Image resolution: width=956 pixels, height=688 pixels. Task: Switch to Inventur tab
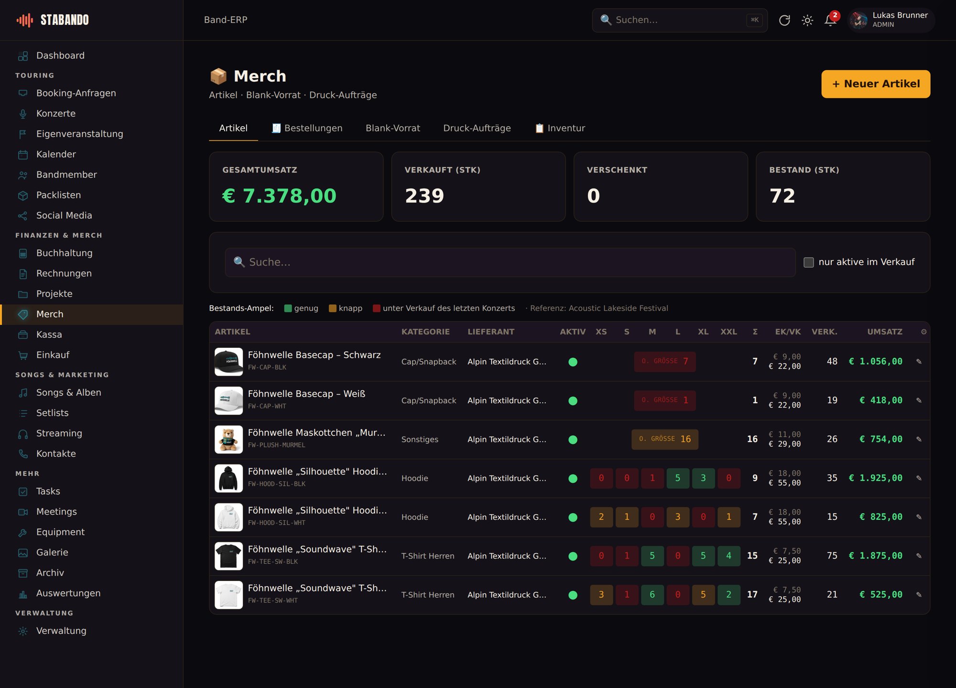pos(560,128)
